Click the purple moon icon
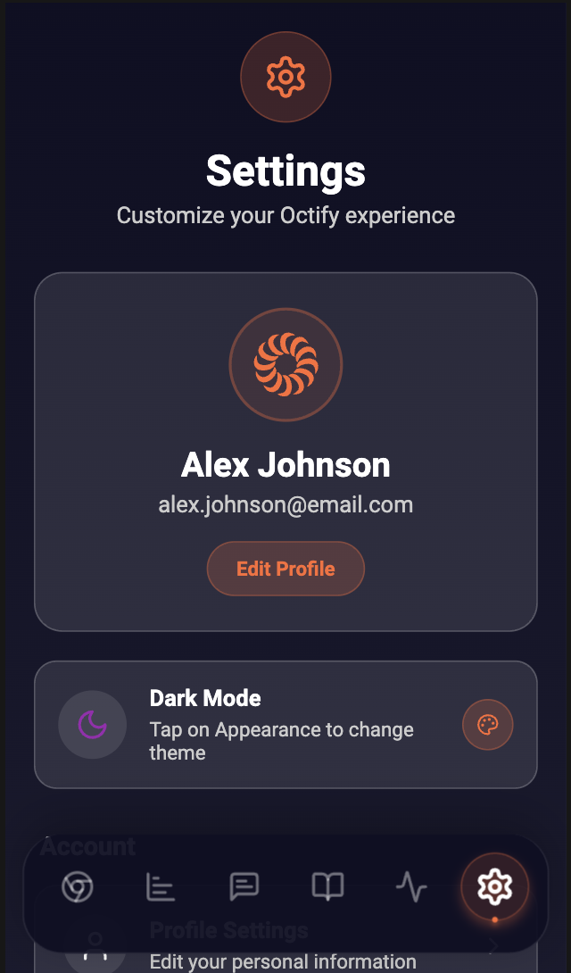The image size is (571, 973). coord(93,724)
